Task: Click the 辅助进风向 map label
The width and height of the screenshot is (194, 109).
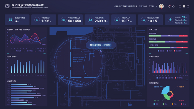Action: 101,45
